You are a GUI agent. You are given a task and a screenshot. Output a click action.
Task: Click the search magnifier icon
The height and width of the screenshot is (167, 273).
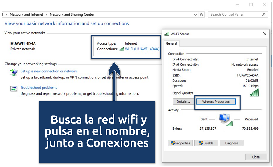(264, 15)
